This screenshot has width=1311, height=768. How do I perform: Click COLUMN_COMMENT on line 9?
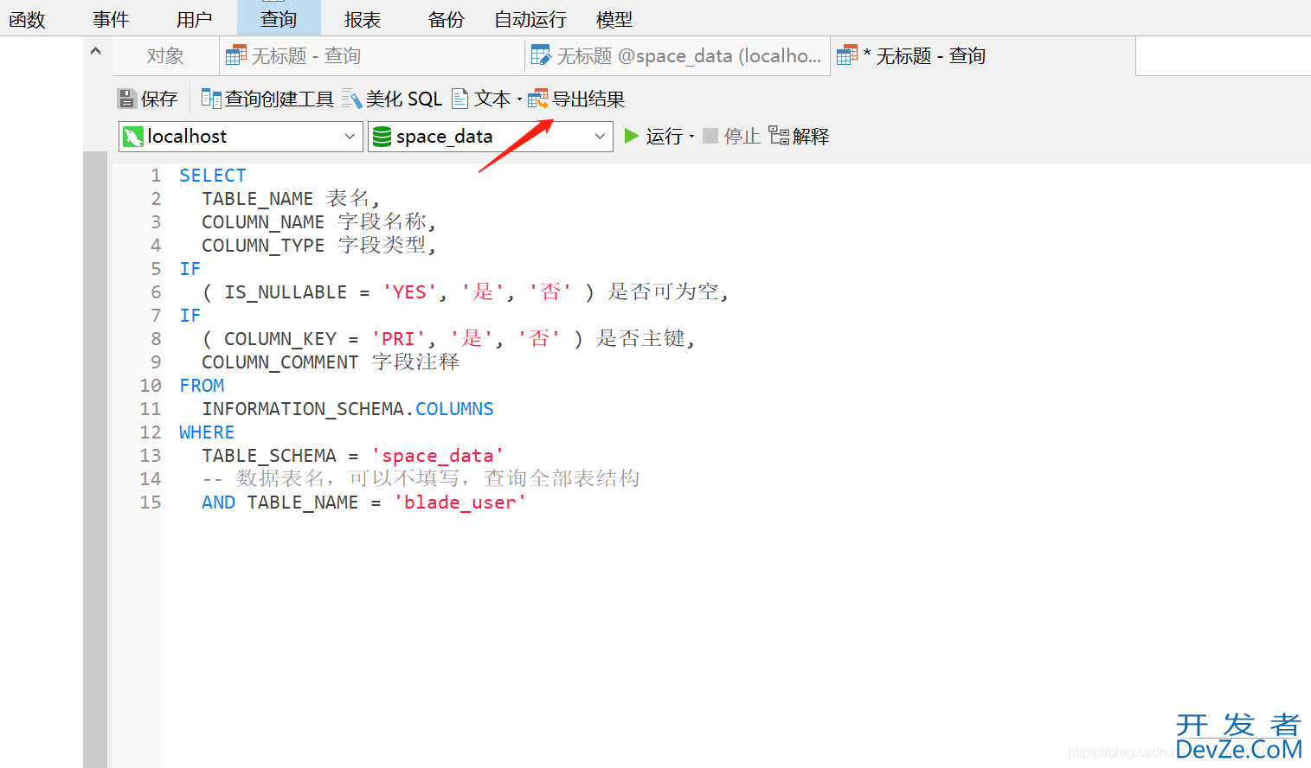coord(280,362)
